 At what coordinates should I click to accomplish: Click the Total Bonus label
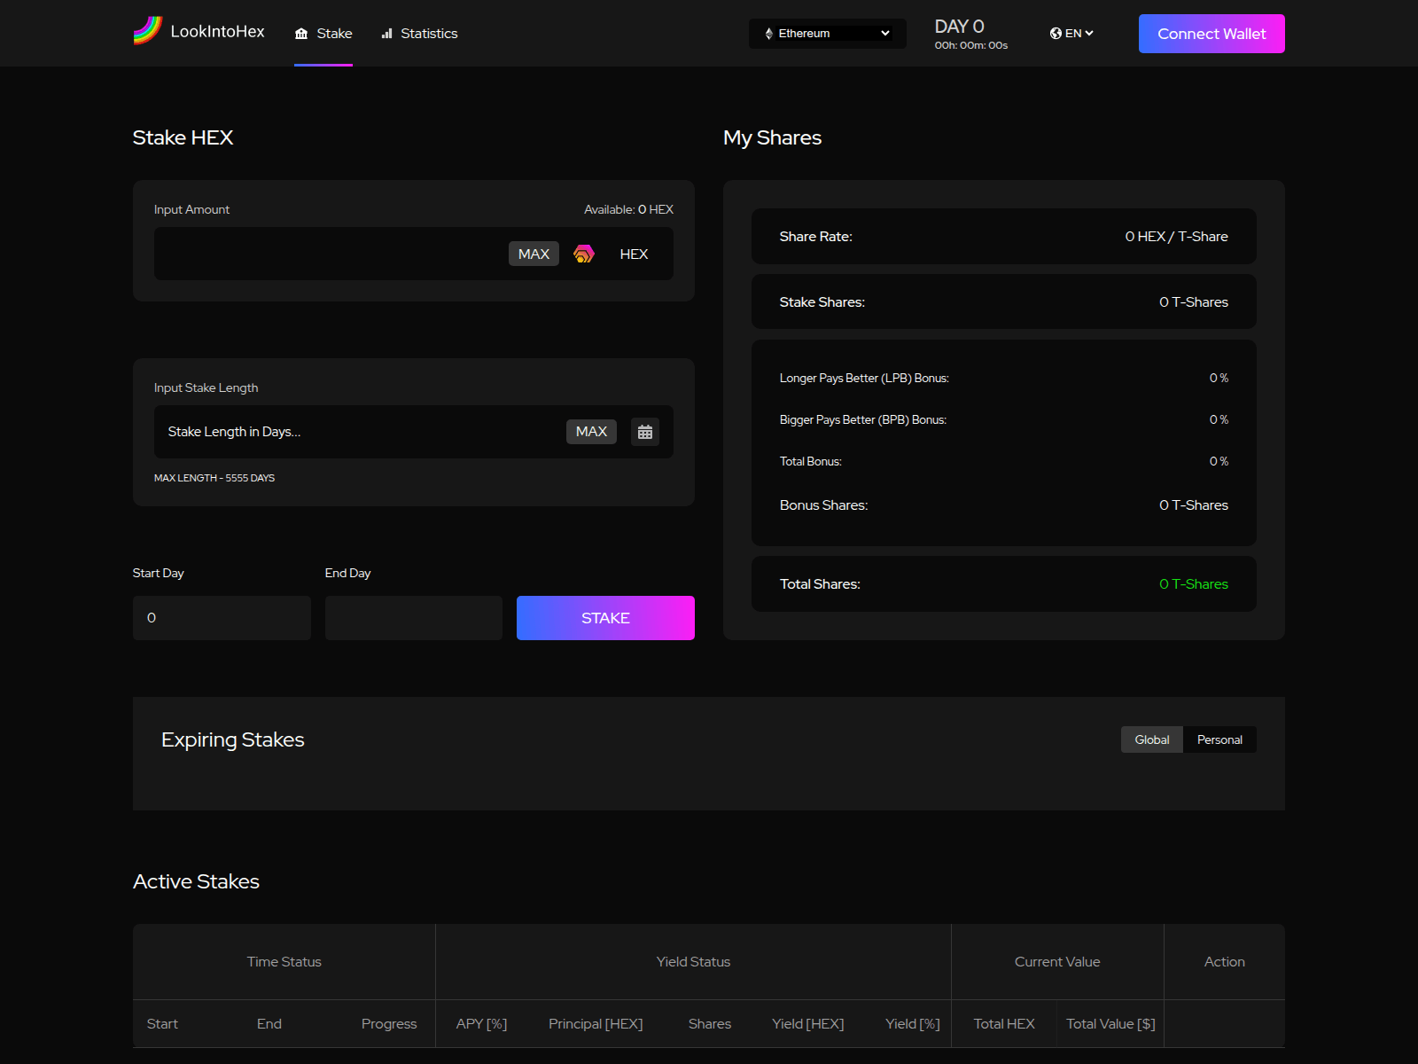pyautogui.click(x=811, y=462)
